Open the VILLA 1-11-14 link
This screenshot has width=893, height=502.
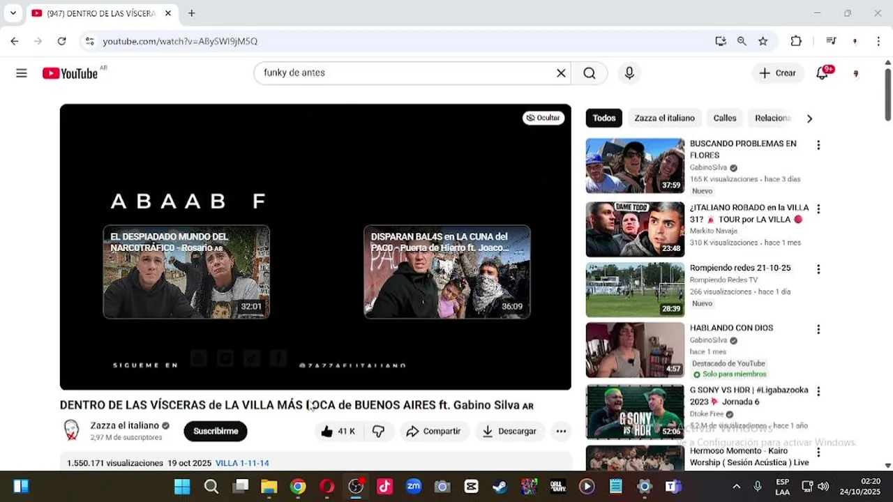242,463
